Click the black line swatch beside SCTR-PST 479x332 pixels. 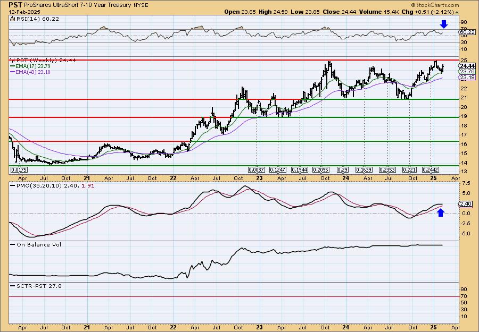point(13,286)
